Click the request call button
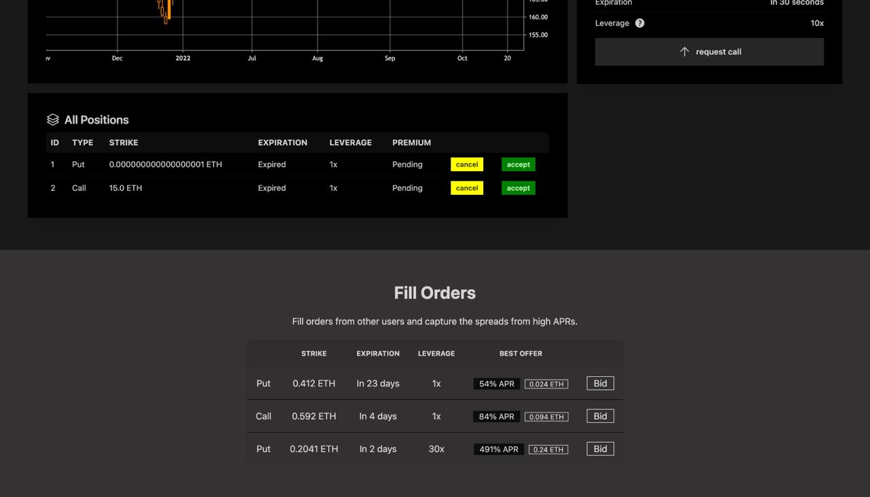Viewport: 870px width, 497px height. (709, 52)
